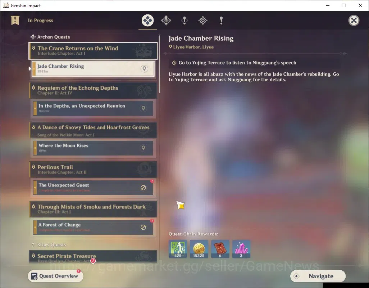Click the Quest Chain Rewards label

click(x=193, y=234)
